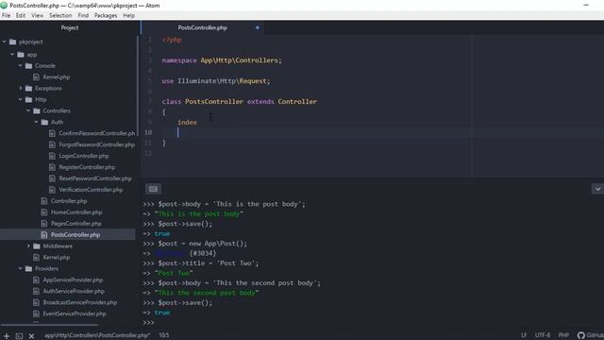The image size is (604, 340).
Task: Collapse the pkproject root folder
Action: pos(4,42)
